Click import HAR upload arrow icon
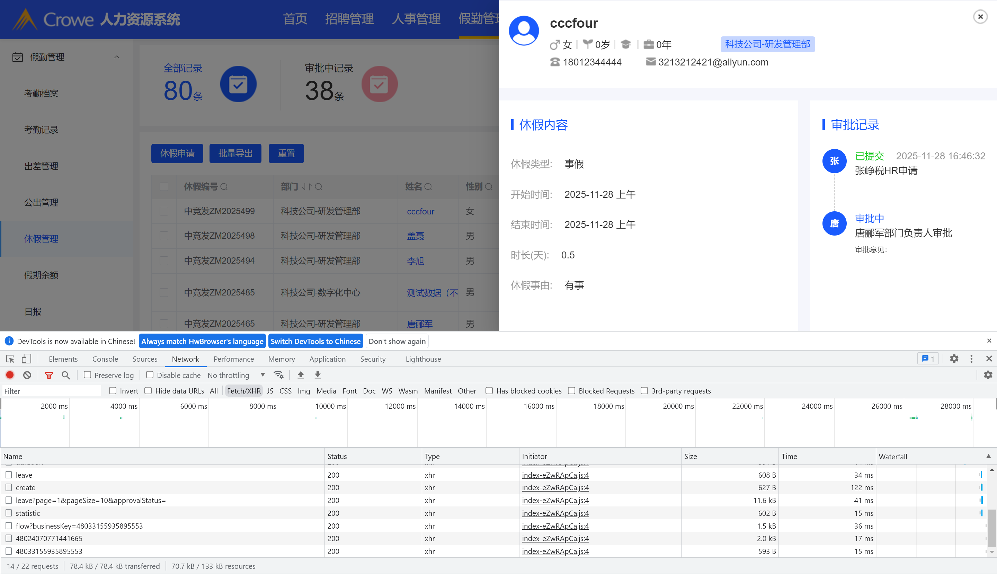The width and height of the screenshot is (997, 574). [301, 375]
